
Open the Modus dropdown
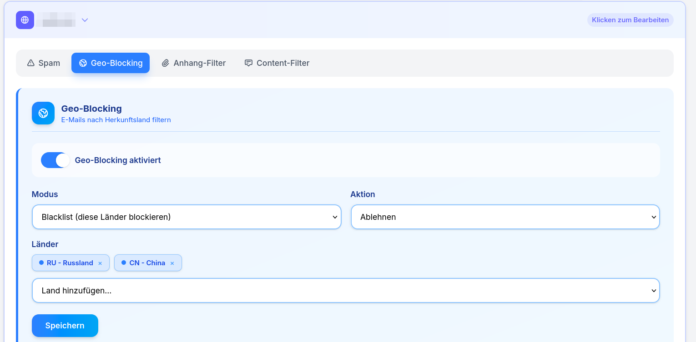[187, 217]
